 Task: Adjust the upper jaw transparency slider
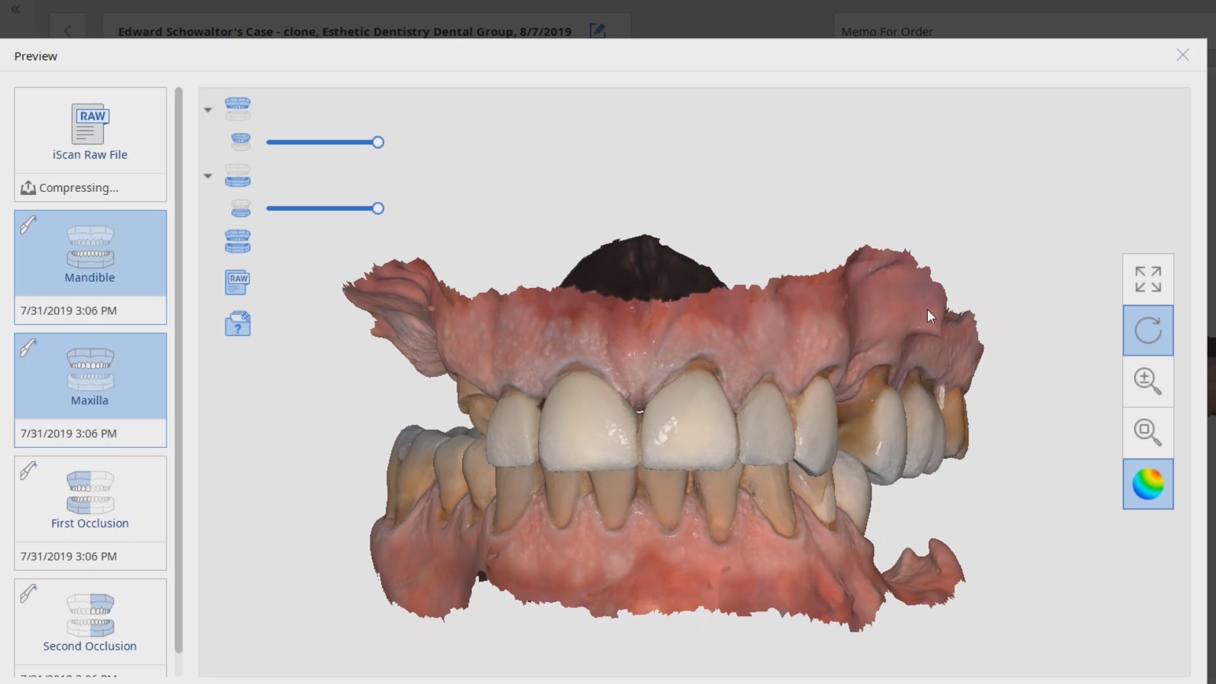click(377, 142)
